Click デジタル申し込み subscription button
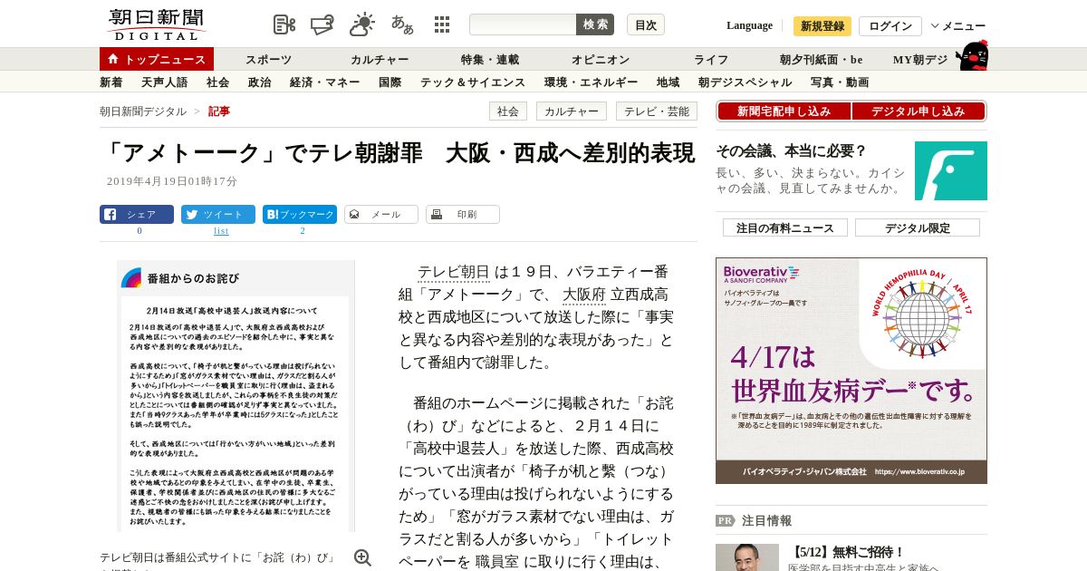 click(919, 111)
